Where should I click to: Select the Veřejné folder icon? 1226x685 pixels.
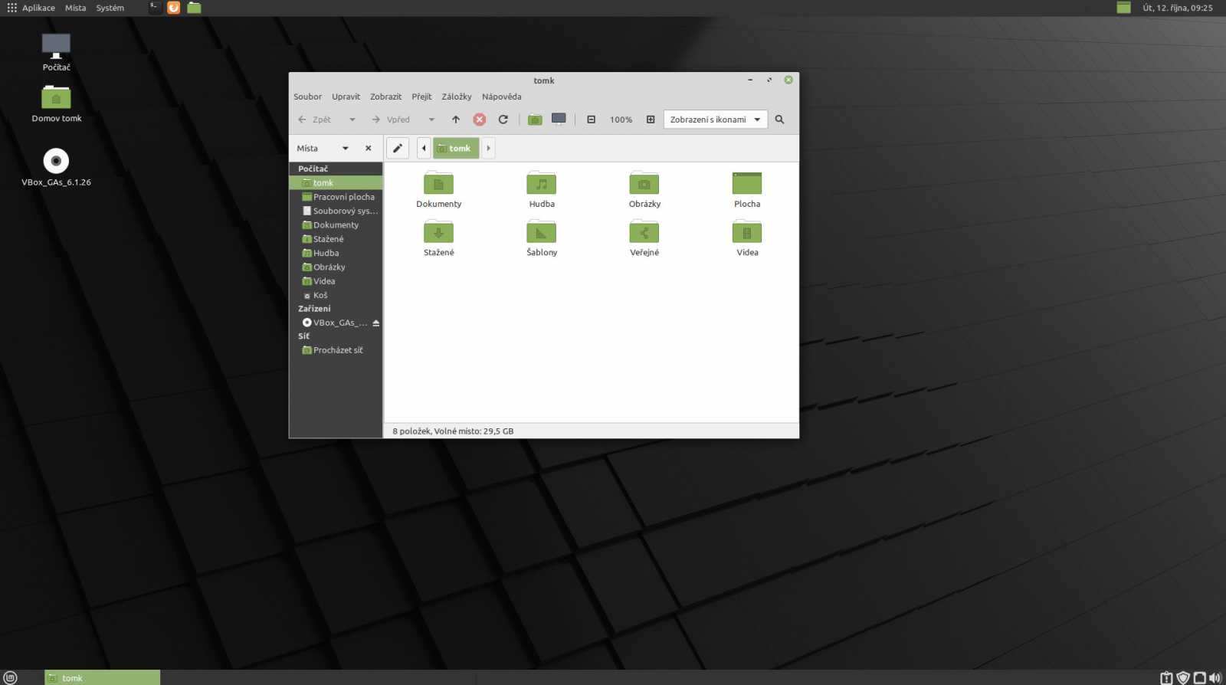pyautogui.click(x=644, y=232)
